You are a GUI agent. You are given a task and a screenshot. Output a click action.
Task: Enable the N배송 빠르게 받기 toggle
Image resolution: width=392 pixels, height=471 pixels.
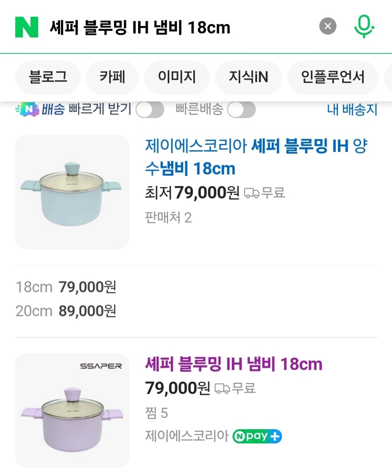point(149,110)
